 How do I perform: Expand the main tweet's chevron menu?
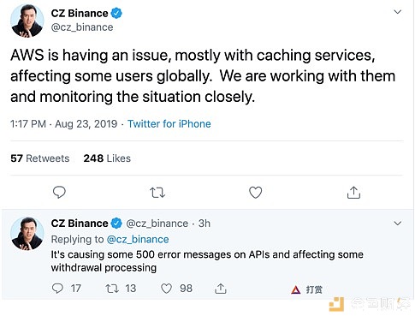(x=397, y=12)
